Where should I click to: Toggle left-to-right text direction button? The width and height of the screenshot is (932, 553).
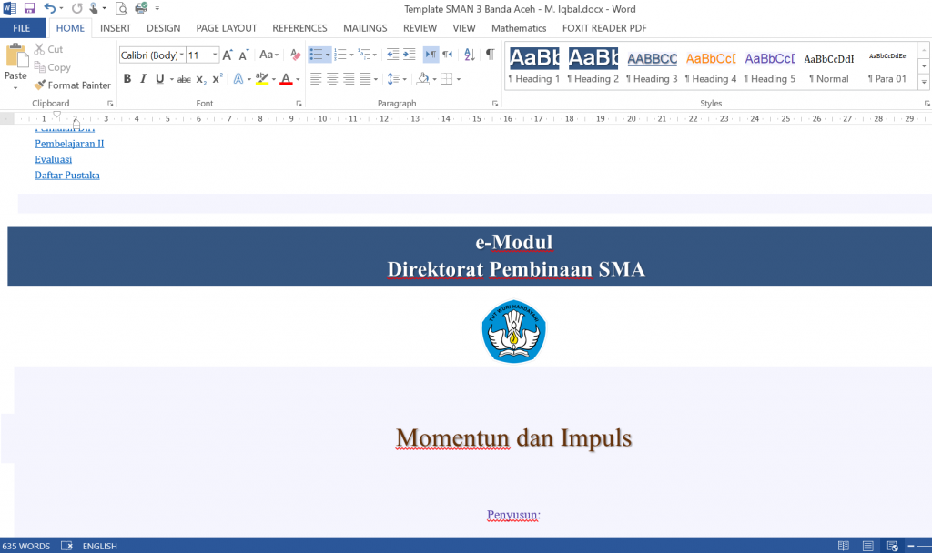[x=431, y=55]
